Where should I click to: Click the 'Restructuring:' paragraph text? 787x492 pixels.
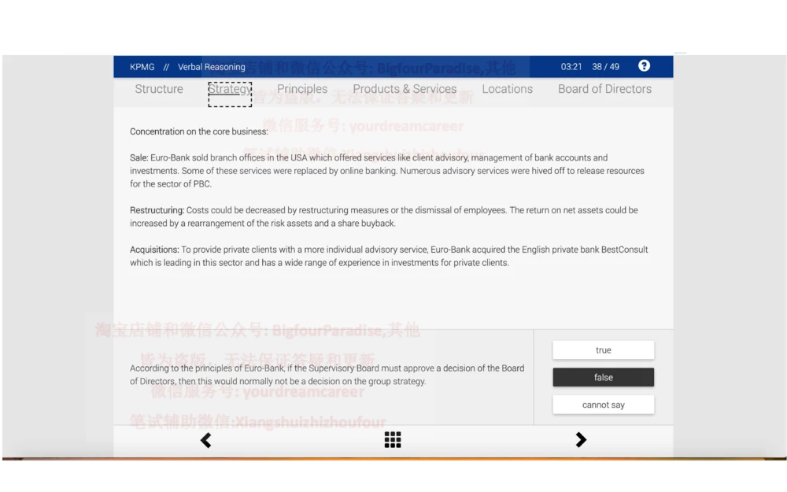point(383,216)
